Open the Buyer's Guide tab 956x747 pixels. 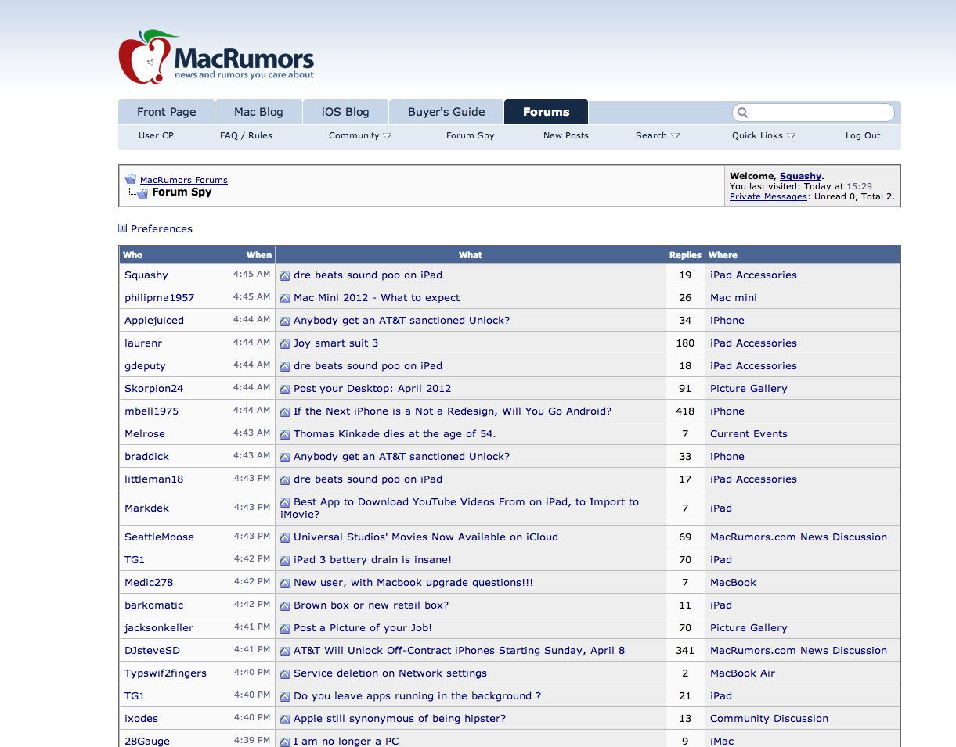446,112
